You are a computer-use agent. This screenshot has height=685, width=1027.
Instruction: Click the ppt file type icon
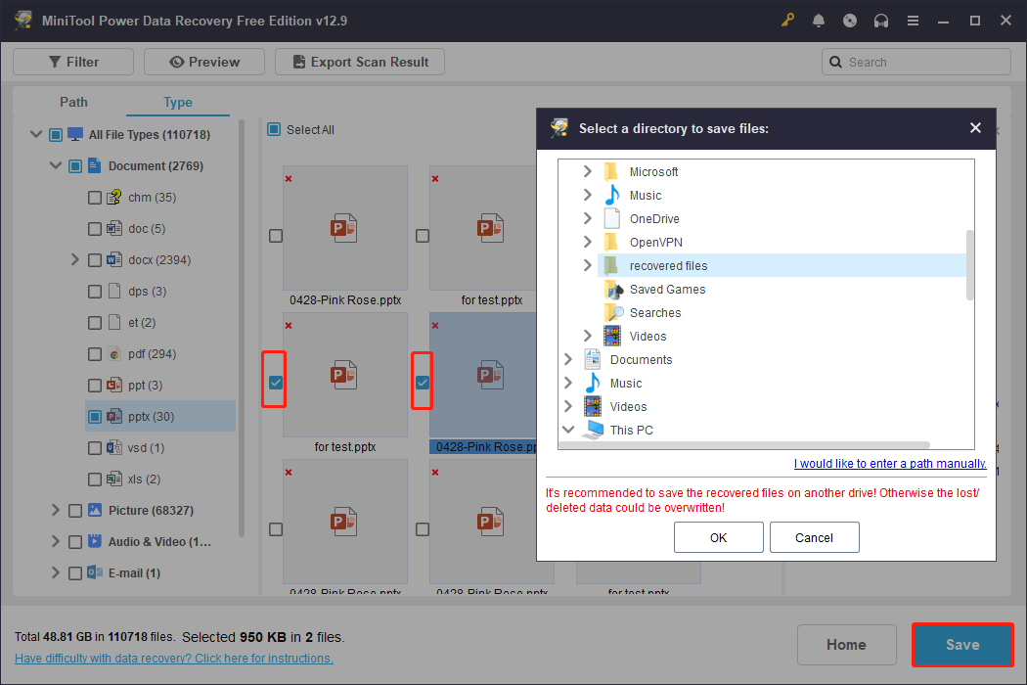click(114, 385)
